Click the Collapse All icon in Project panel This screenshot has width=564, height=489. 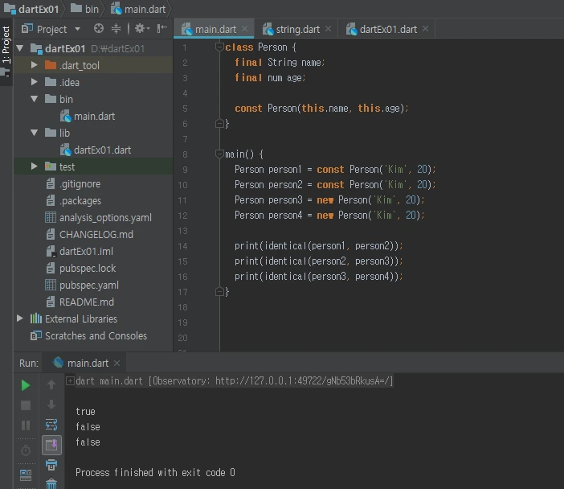click(x=117, y=29)
